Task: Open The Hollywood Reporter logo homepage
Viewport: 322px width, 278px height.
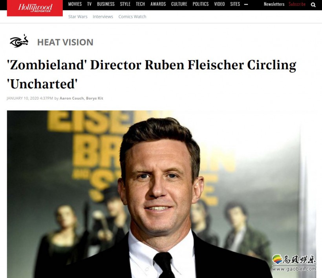Action: click(35, 8)
